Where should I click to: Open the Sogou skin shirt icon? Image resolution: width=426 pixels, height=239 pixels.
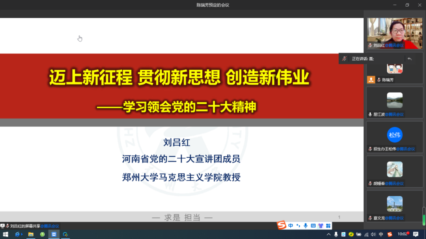click(321, 226)
